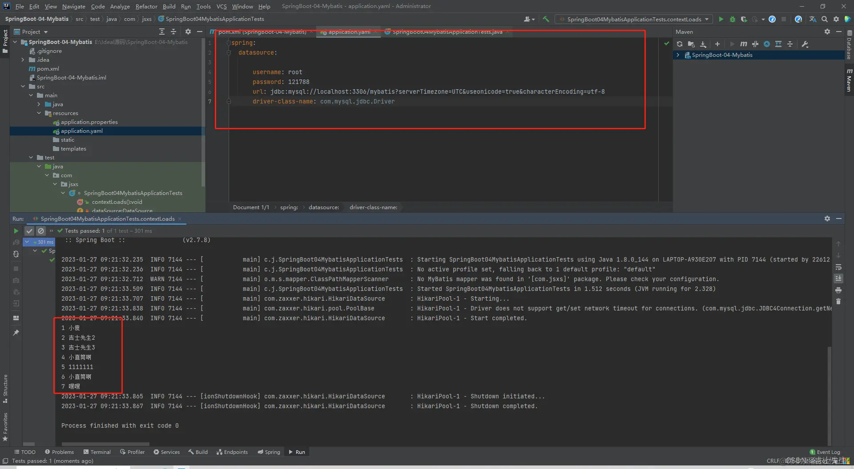Print the Run console output
Image resolution: width=854 pixels, height=469 pixels.
(838, 290)
